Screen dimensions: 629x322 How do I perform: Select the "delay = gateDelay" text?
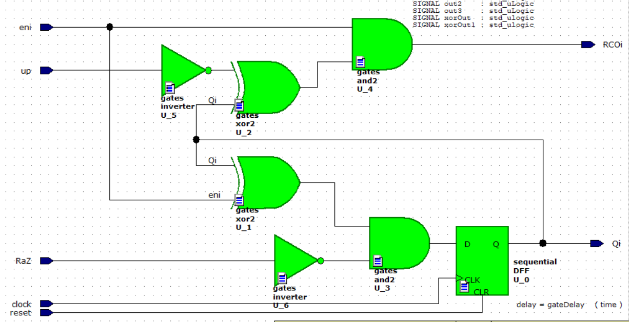click(550, 305)
